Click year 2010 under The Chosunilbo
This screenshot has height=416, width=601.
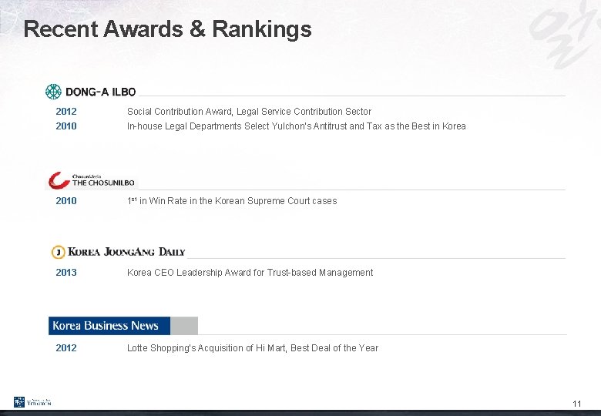(66, 201)
